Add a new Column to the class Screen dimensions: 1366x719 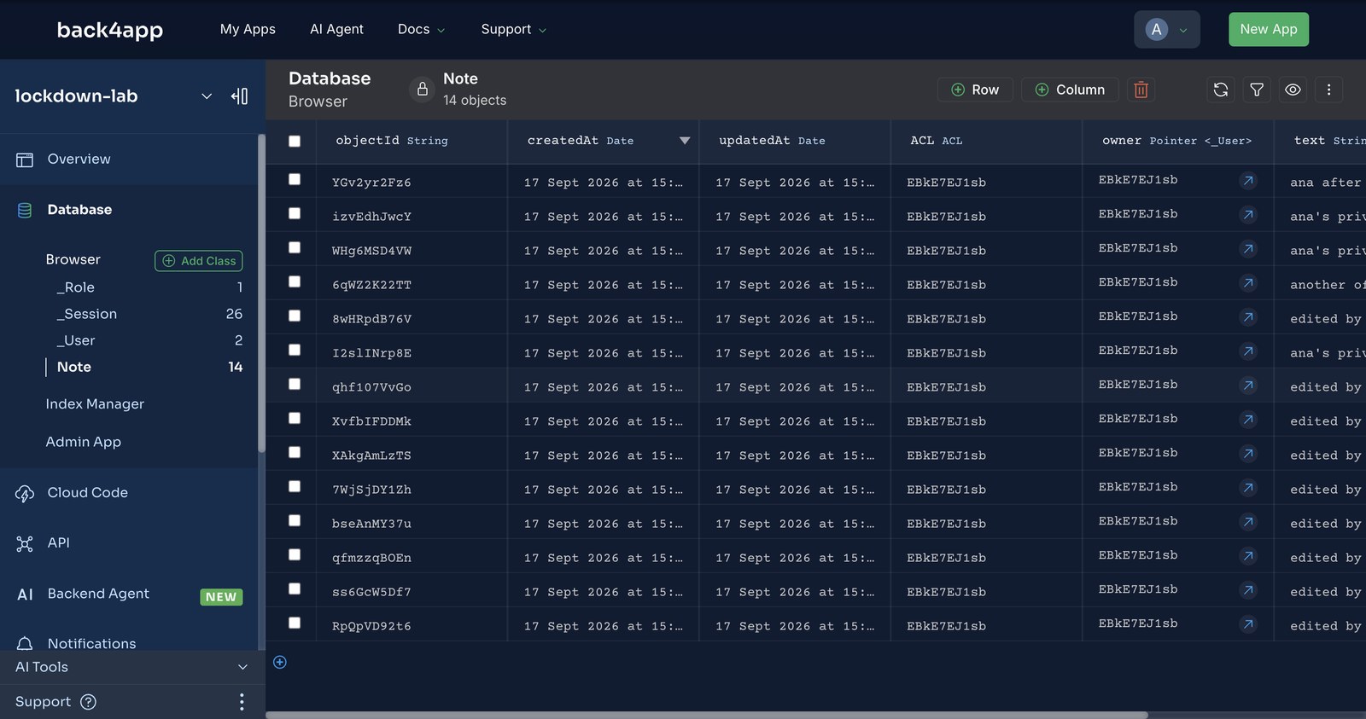tap(1070, 90)
